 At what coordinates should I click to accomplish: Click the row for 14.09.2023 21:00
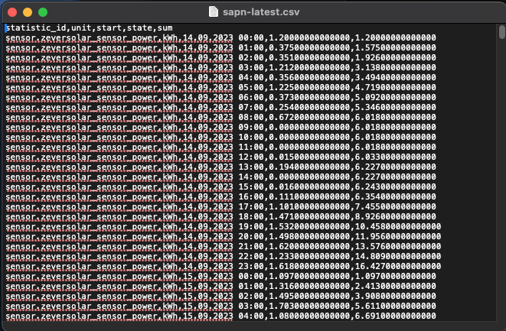[x=224, y=247]
